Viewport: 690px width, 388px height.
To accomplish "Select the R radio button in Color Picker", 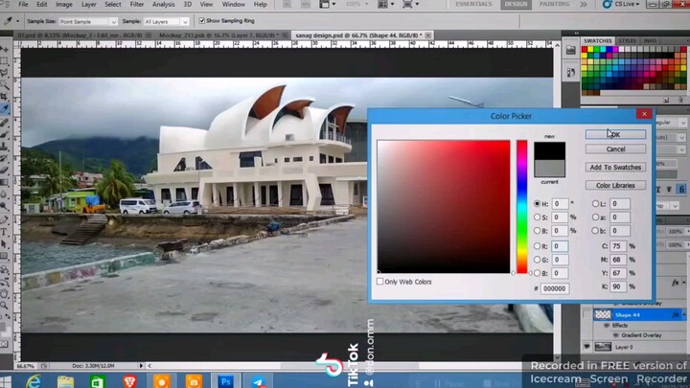I will click(x=539, y=246).
